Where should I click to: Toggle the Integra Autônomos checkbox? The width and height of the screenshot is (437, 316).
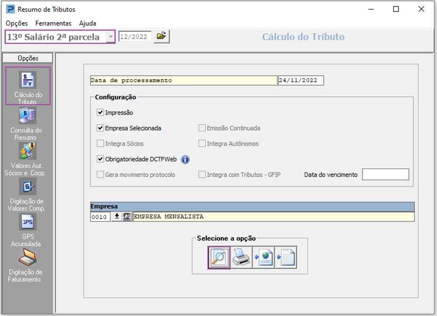pyautogui.click(x=202, y=144)
